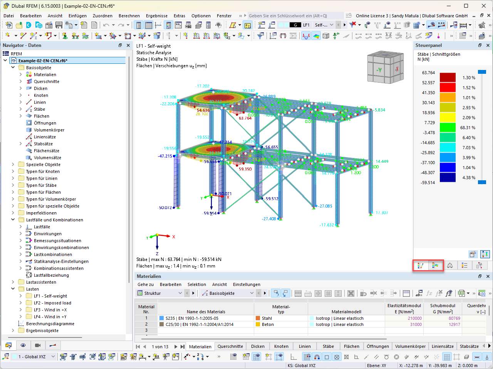Open the Ergebnisse menu
Image resolution: width=493 pixels, height=369 pixels.
tap(157, 16)
